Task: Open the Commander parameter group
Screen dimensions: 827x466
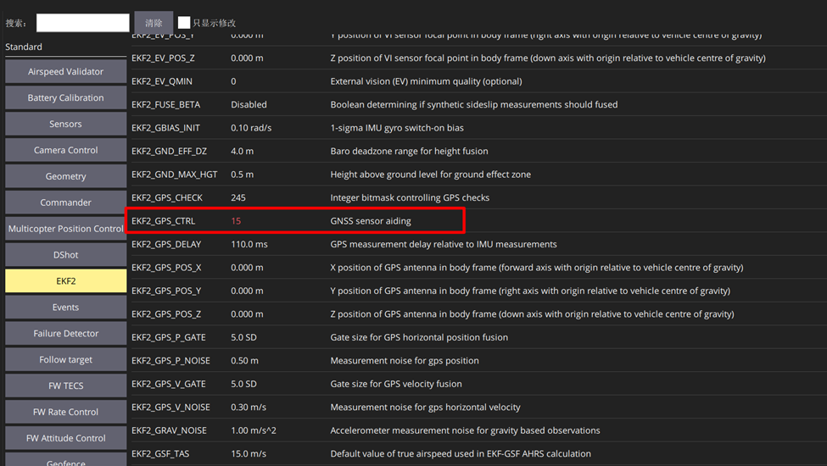Action: [x=65, y=203]
